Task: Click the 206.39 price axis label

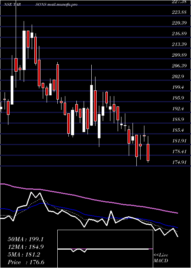Action: tap(179, 66)
